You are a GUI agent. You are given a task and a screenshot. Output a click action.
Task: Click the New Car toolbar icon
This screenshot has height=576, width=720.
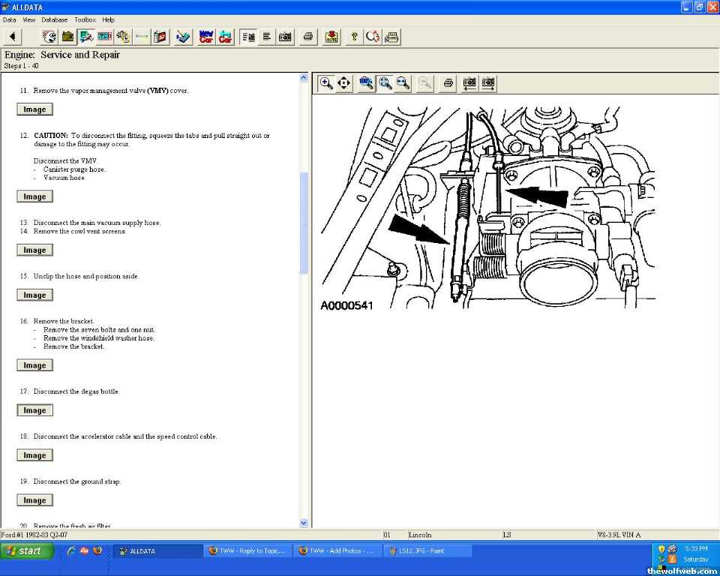pos(206,37)
